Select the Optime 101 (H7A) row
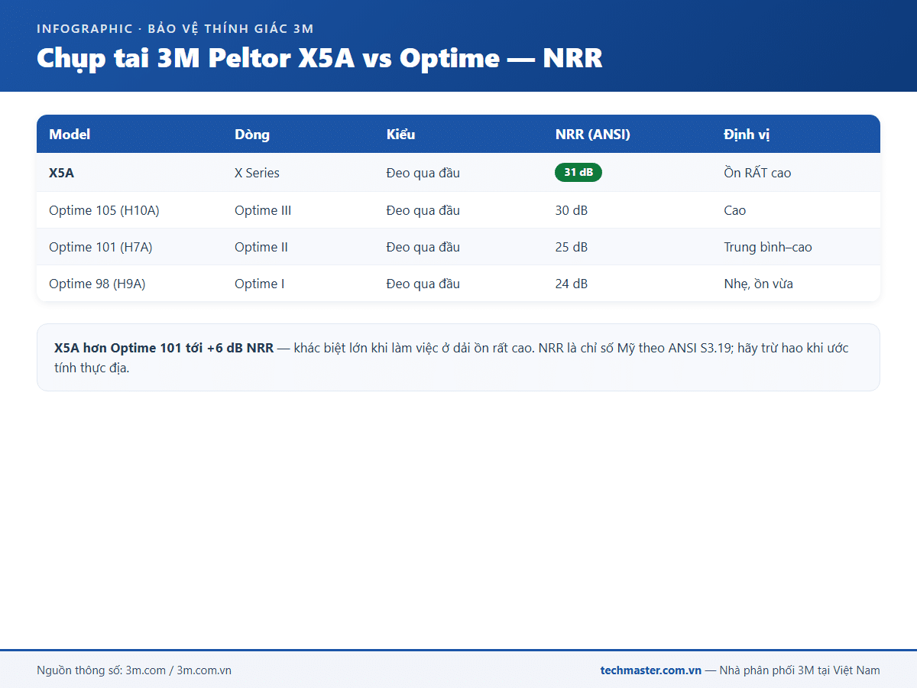 click(458, 247)
